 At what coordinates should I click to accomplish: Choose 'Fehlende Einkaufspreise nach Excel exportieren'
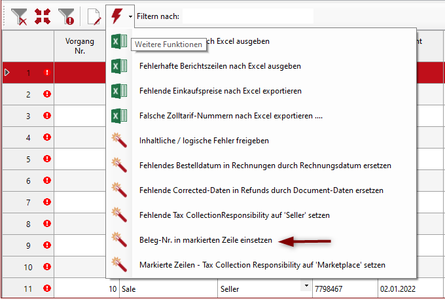[x=220, y=91]
